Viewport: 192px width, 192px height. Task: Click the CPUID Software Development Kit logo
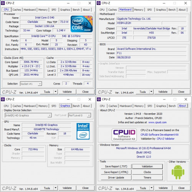click(124, 135)
